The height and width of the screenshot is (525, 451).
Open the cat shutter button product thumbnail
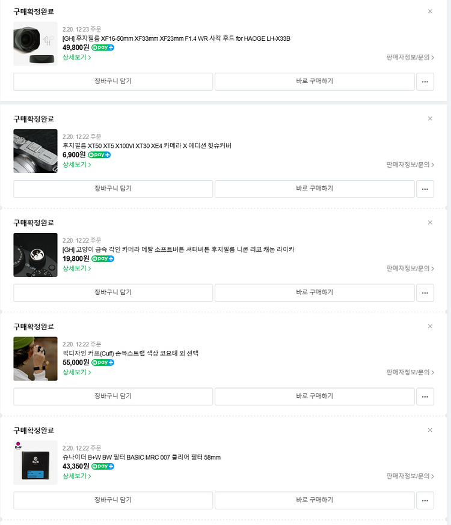coord(35,255)
